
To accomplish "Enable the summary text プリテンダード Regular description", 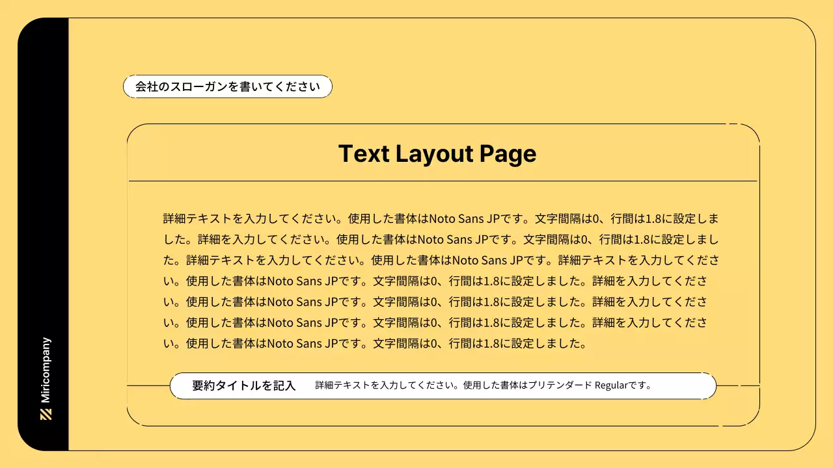I will (x=483, y=385).
